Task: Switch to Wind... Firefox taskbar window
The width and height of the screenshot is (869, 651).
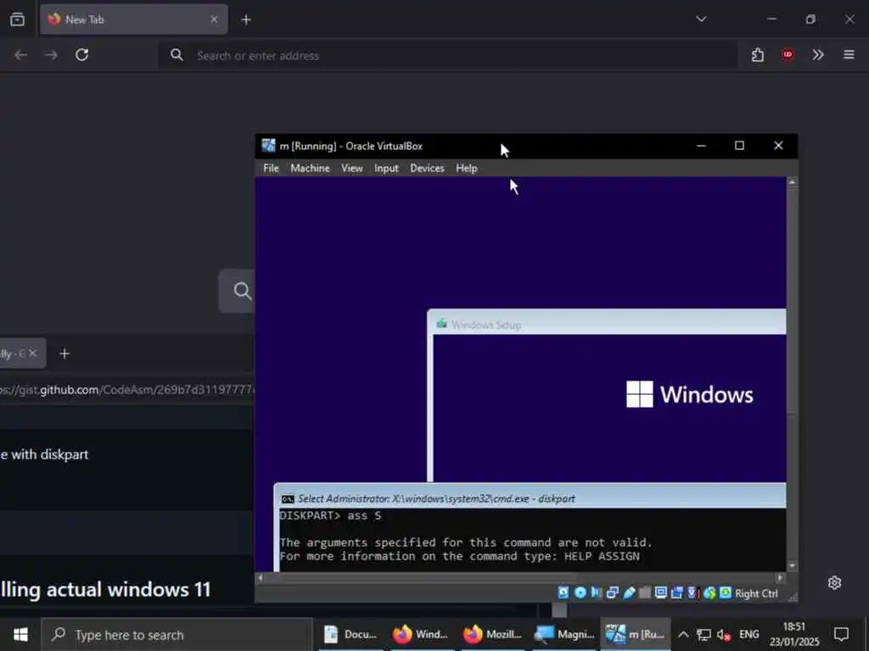Action: 421,634
